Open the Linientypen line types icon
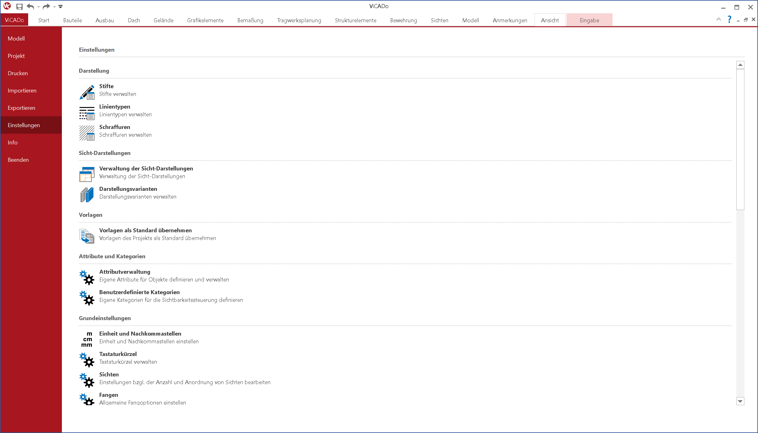This screenshot has width=758, height=433. 87,113
